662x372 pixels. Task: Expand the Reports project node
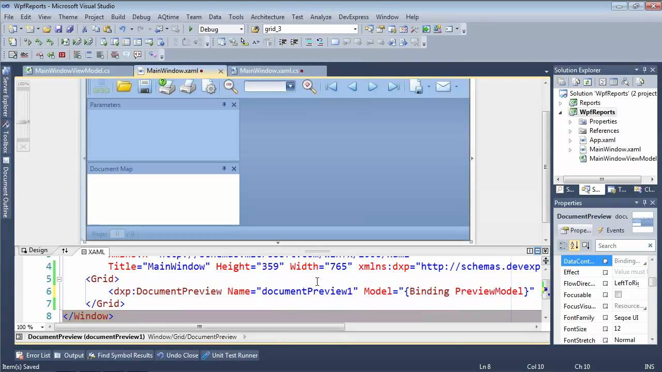560,103
